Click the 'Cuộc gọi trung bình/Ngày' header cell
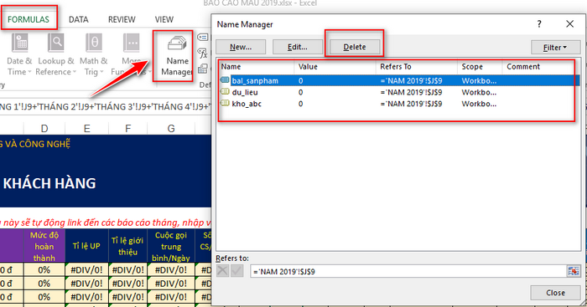 171,246
